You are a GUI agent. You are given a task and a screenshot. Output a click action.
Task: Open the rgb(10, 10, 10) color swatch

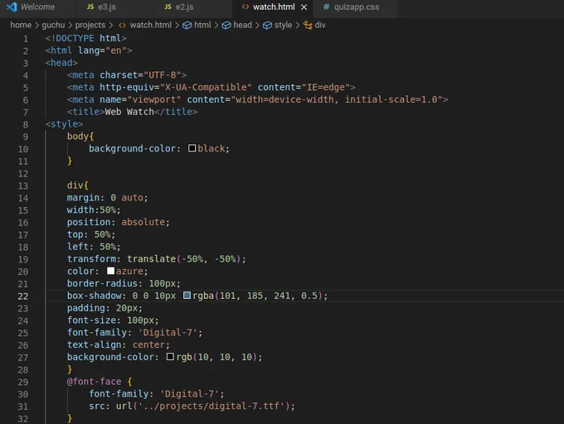click(x=171, y=356)
